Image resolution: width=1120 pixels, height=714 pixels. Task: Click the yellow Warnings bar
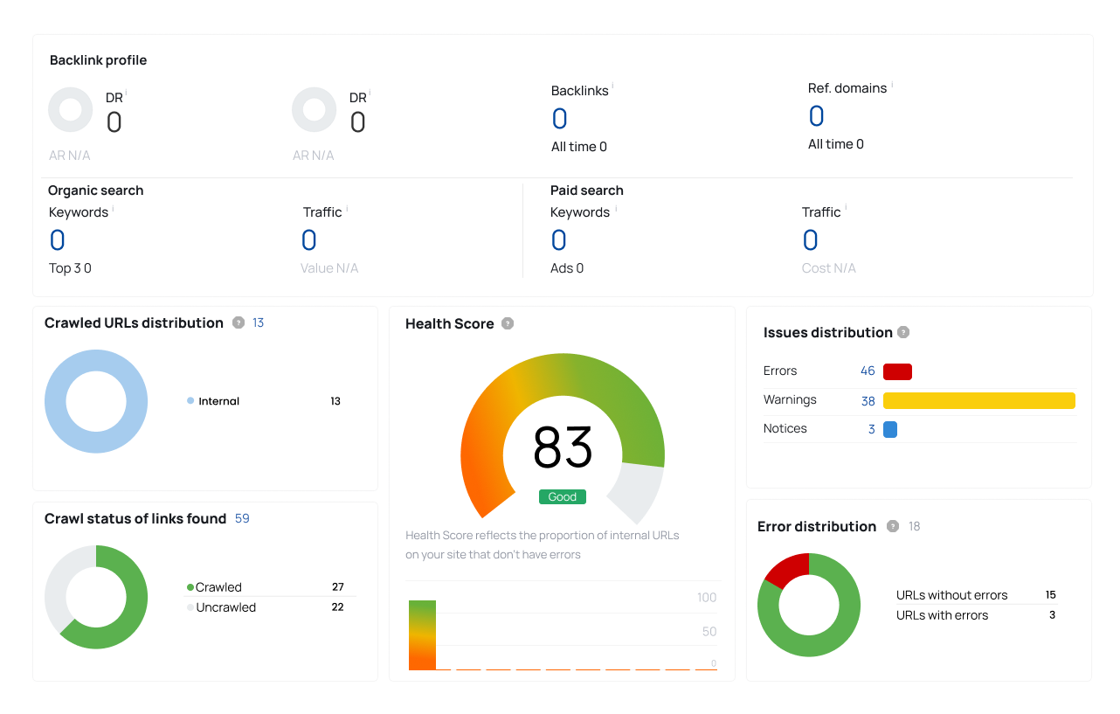coord(979,400)
